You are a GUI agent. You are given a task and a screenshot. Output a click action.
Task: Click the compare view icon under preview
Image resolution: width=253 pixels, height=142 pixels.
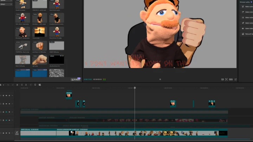[222, 79]
